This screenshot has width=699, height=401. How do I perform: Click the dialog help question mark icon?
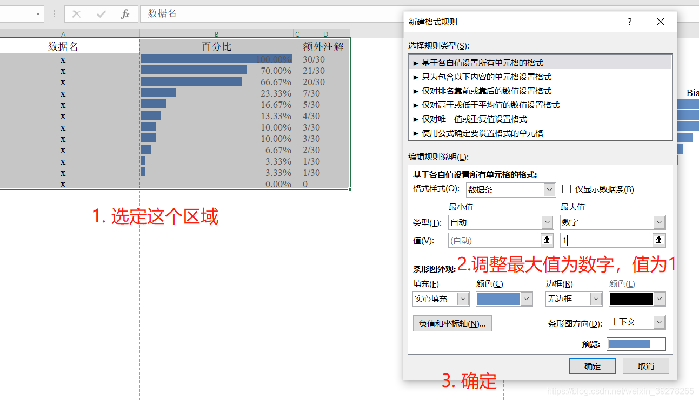tap(629, 22)
